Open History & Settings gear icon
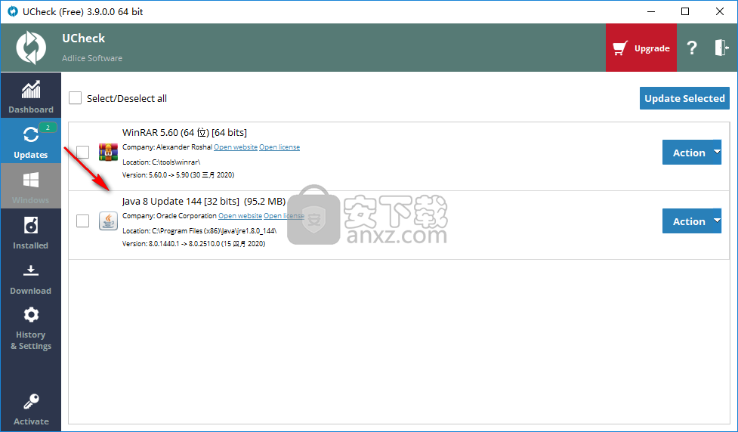The height and width of the screenshot is (432, 738). pyautogui.click(x=31, y=314)
